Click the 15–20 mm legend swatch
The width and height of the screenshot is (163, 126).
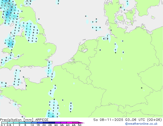[x=40, y=123]
